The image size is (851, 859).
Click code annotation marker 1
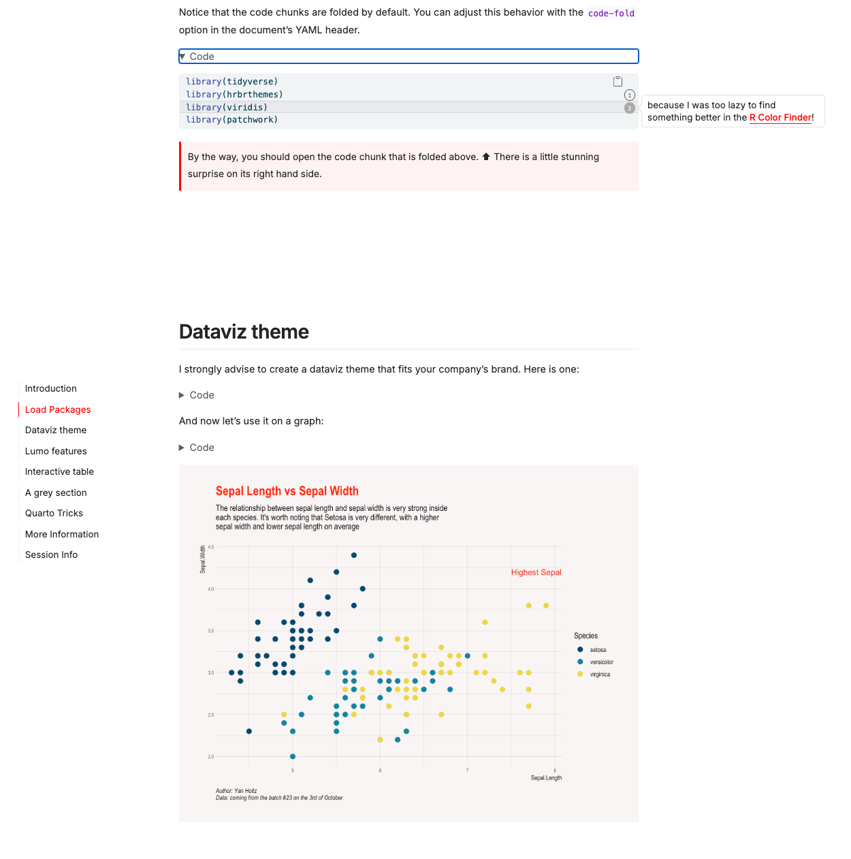pos(630,95)
